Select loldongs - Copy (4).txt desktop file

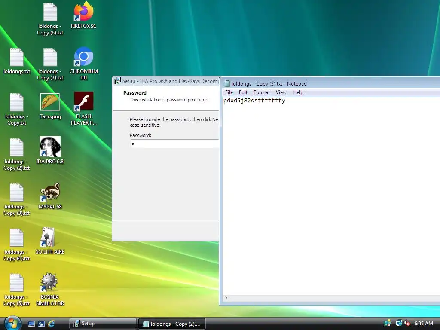point(17,244)
